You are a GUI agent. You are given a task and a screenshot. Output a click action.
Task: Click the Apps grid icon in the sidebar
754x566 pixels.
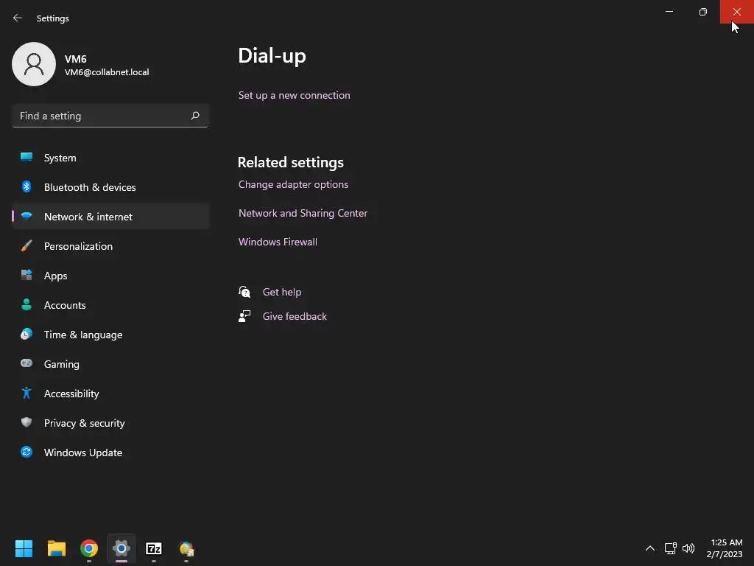click(x=27, y=276)
